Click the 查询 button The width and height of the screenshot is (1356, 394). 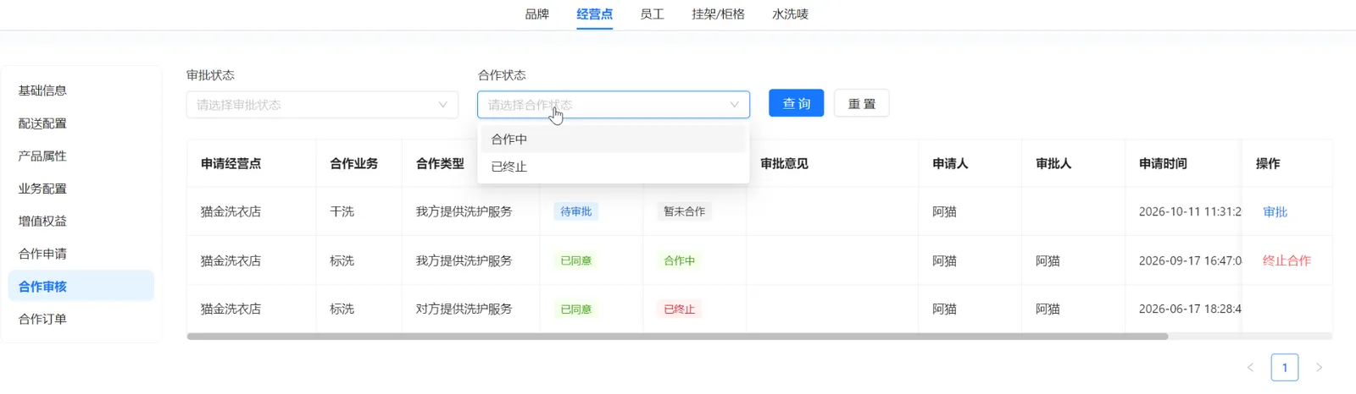click(796, 103)
